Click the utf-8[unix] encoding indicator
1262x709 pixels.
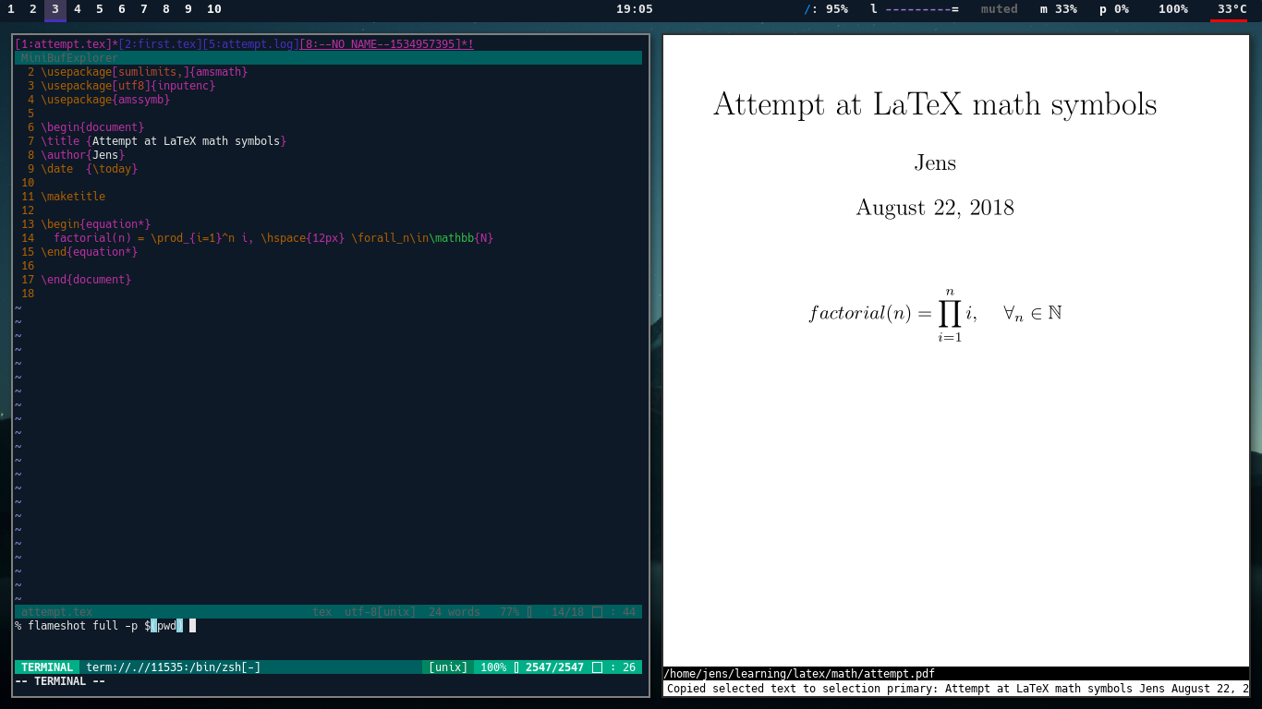click(x=380, y=612)
